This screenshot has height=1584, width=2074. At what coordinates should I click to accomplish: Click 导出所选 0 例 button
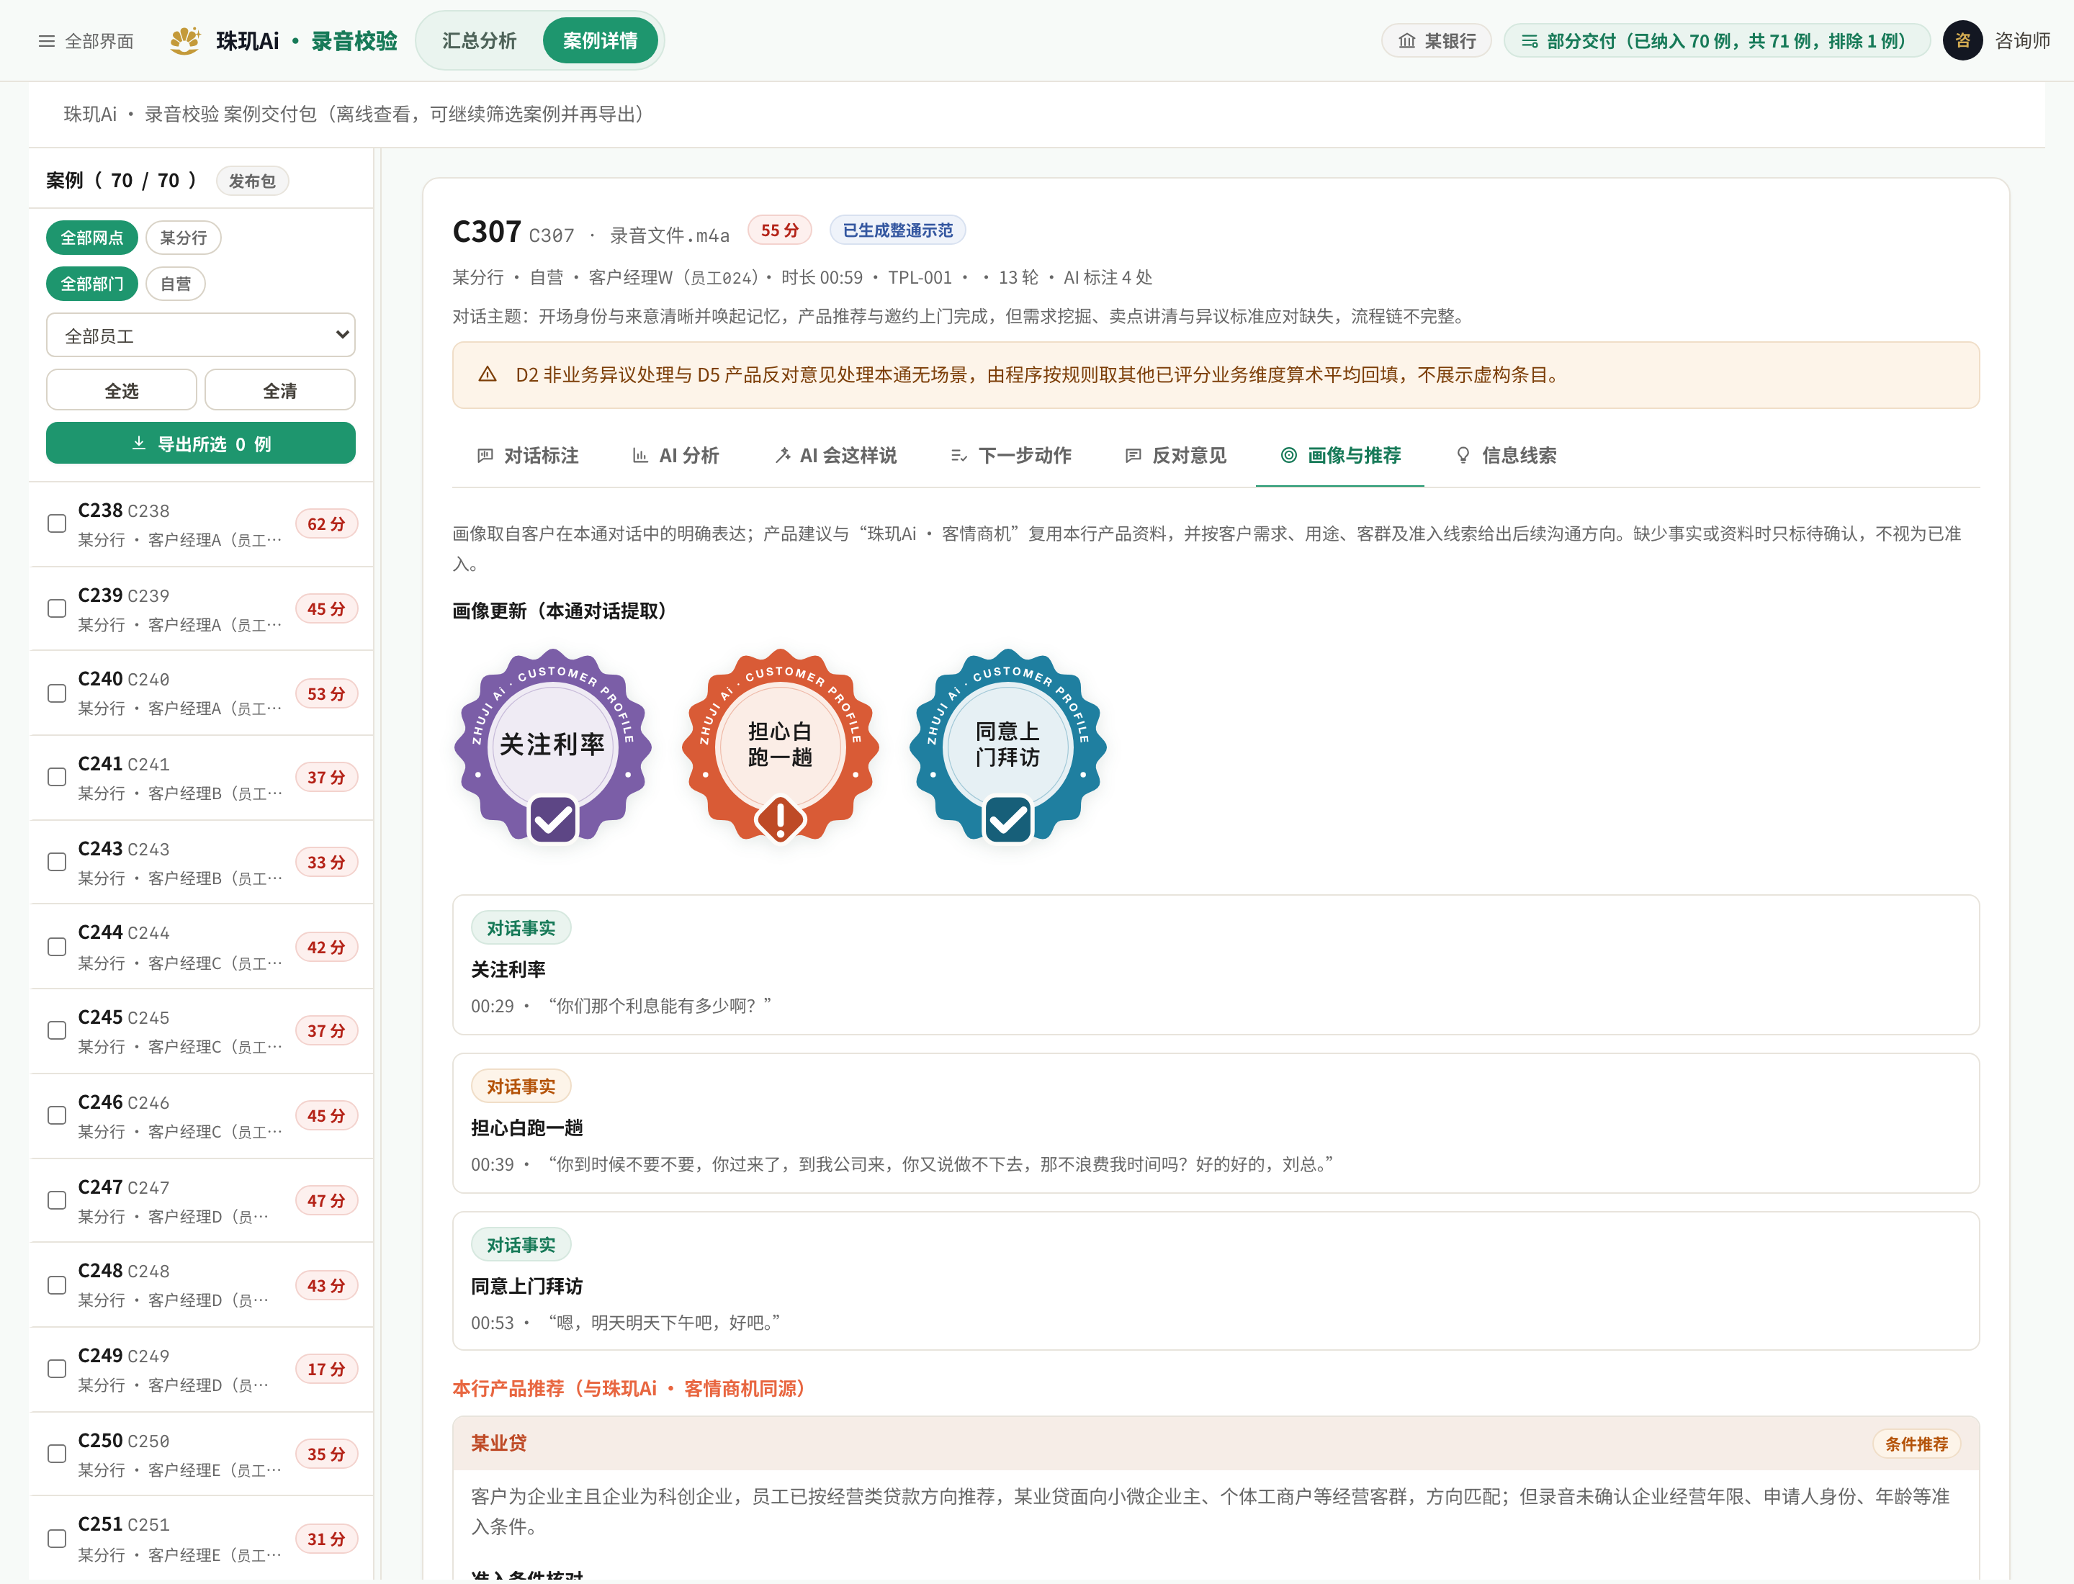point(201,443)
